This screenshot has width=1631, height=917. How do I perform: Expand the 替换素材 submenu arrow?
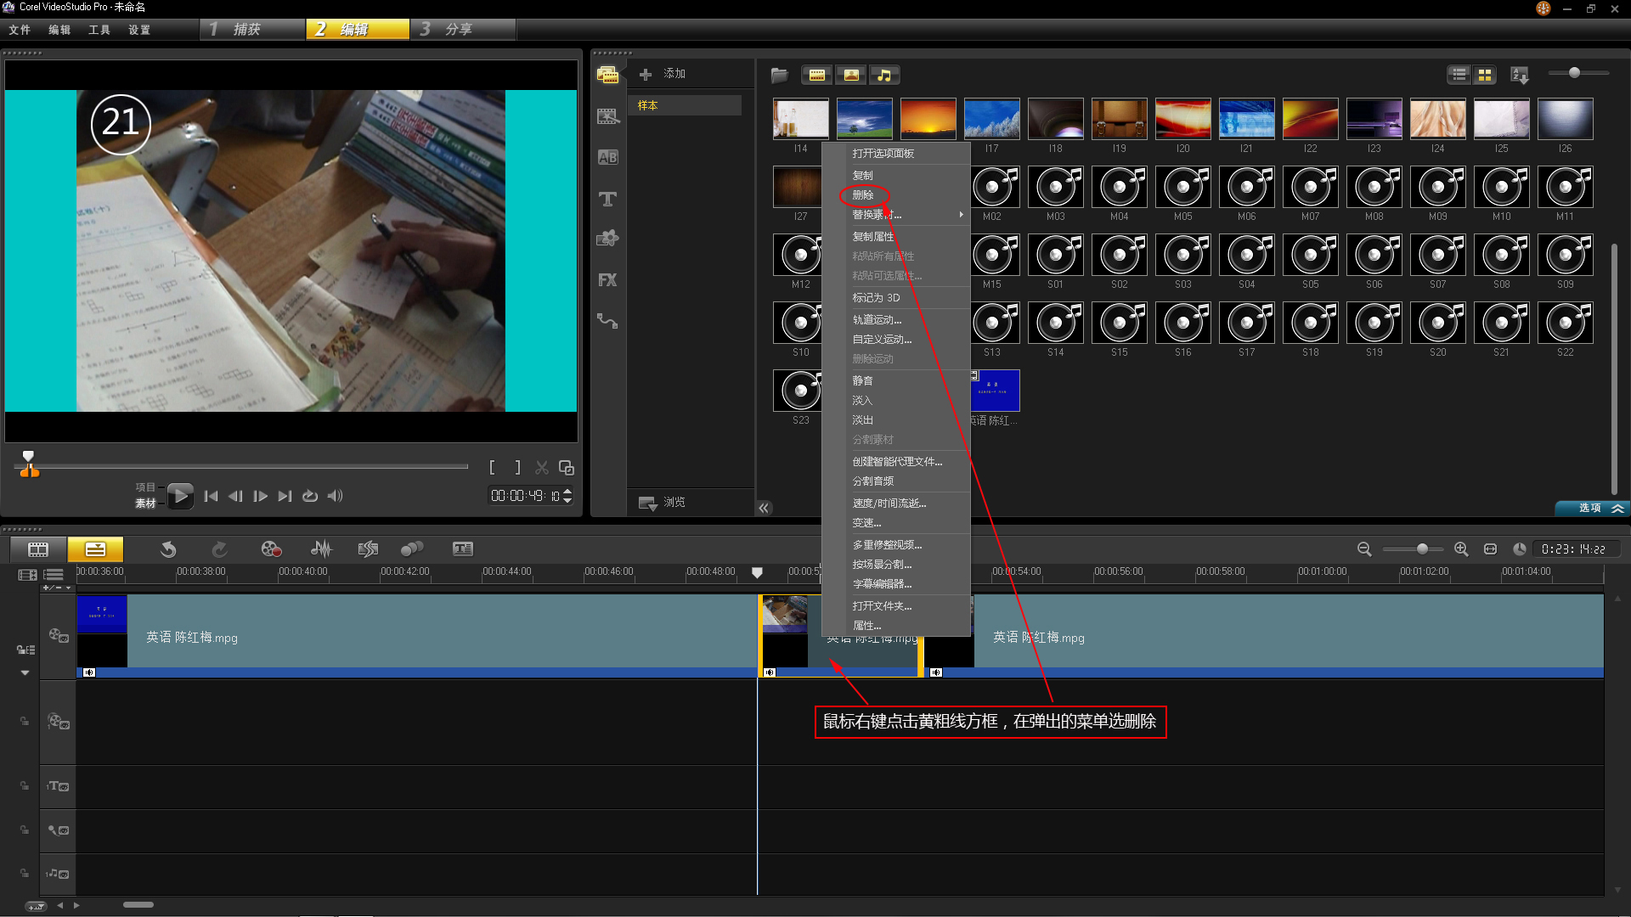click(x=961, y=215)
